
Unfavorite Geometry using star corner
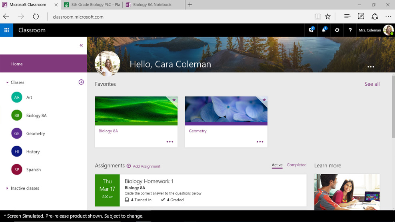(264, 100)
